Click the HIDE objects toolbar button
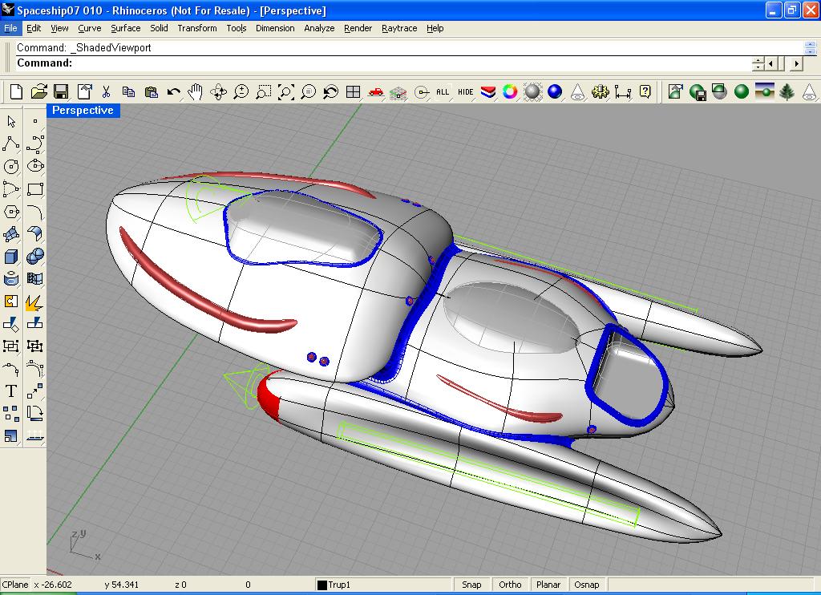 coord(466,92)
